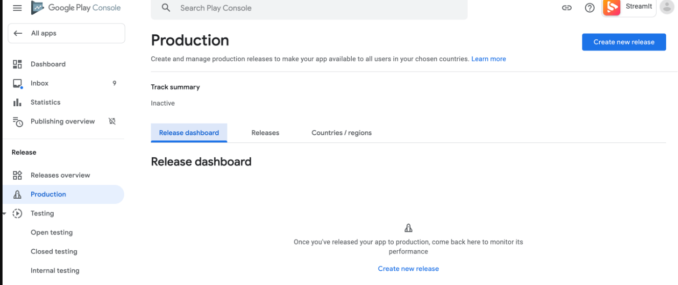Select Internal testing in sidebar
This screenshot has width=678, height=285.
55,271
